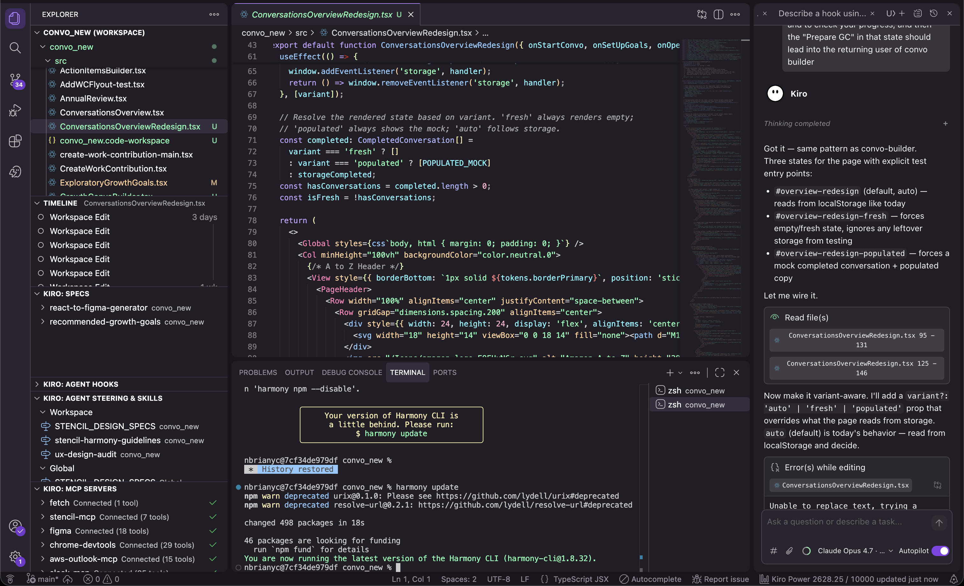
Task: Collapse the CONVO_NEW workspace section
Action: pyautogui.click(x=37, y=33)
